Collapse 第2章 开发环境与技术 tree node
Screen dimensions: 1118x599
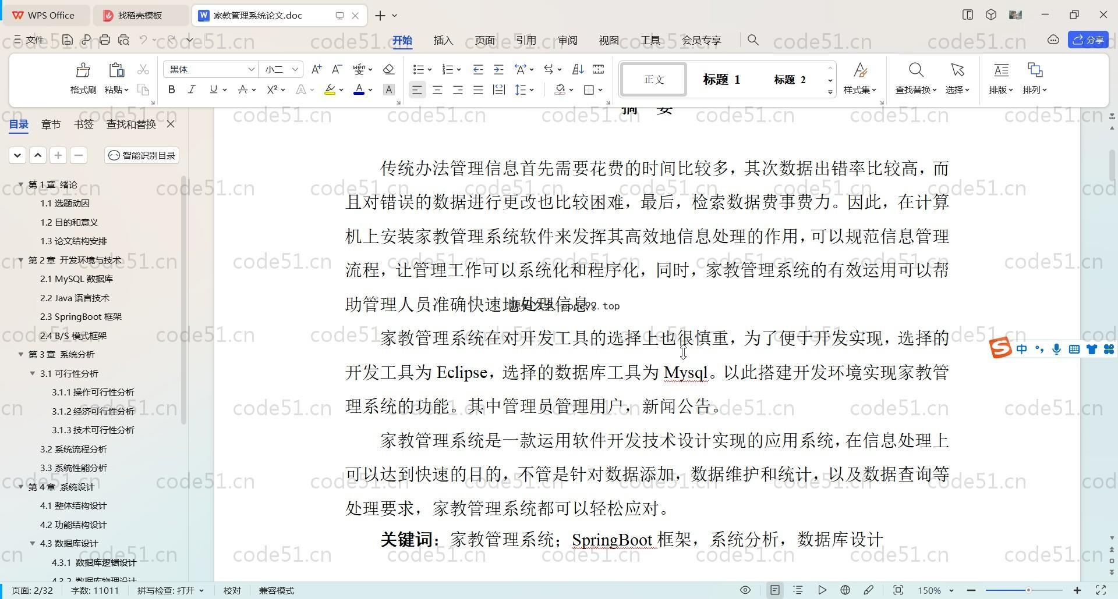[x=21, y=260]
